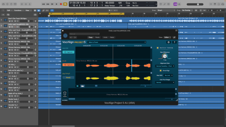Open the Note Pads icon
This screenshot has height=127, width=226.
(x=215, y=4)
